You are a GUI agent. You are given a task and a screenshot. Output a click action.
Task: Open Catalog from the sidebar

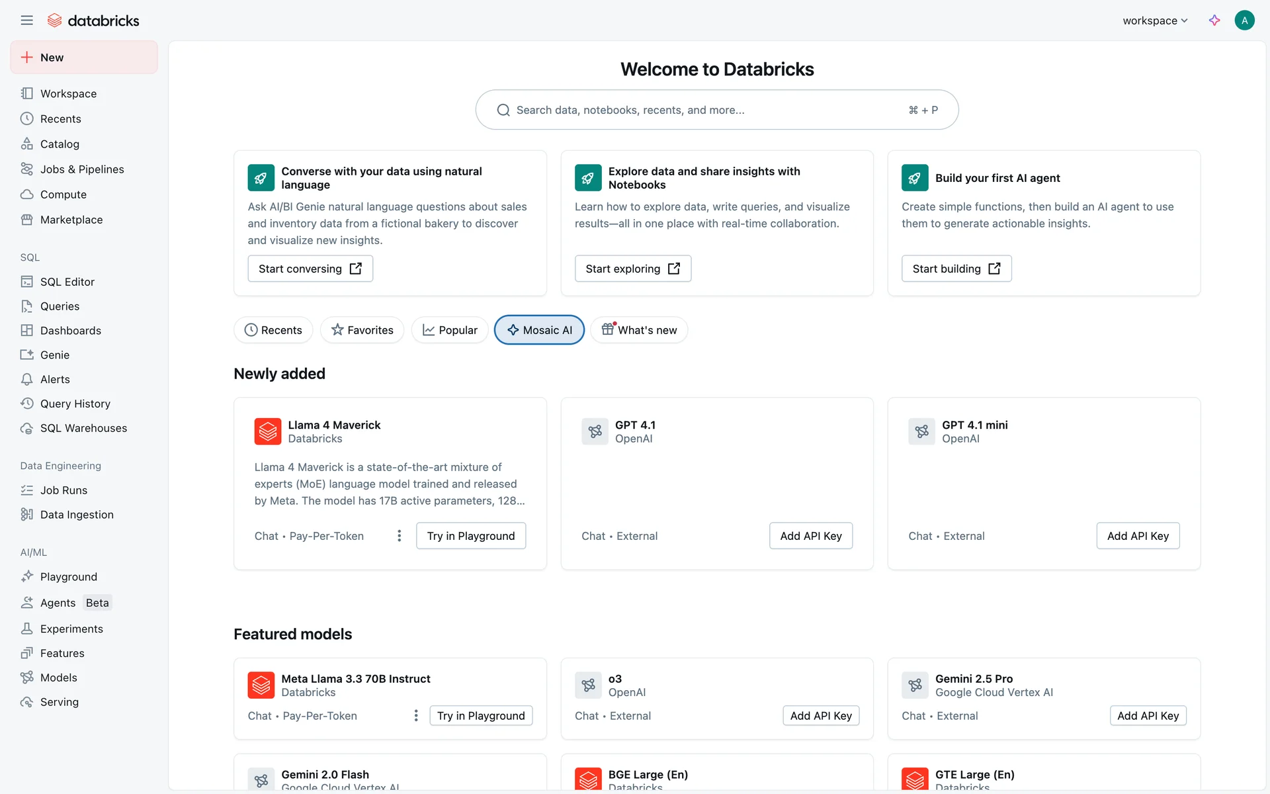pos(60,144)
